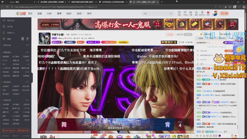This screenshot has width=247, height=139.
Task: Click the Douyu logo in the header
Action: (x=21, y=14)
